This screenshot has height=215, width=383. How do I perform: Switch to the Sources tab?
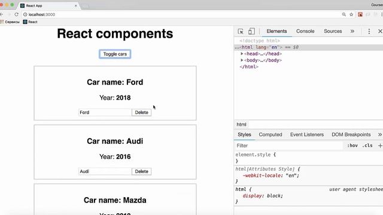(x=333, y=31)
